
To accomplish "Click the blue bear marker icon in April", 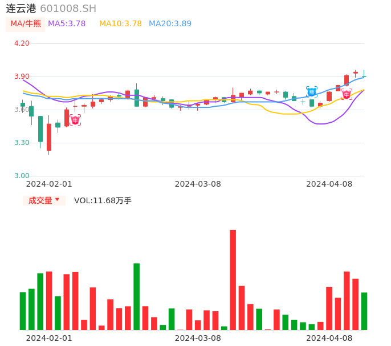I will point(312,92).
